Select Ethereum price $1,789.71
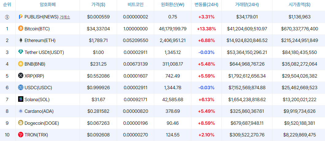This screenshot has height=141, width=325. (98, 40)
